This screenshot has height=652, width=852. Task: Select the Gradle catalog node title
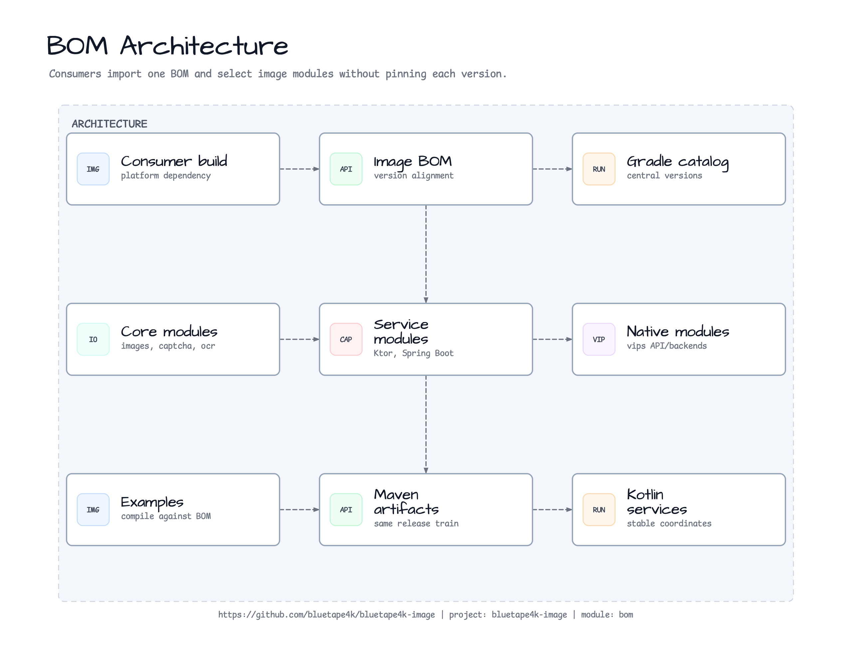pos(678,162)
